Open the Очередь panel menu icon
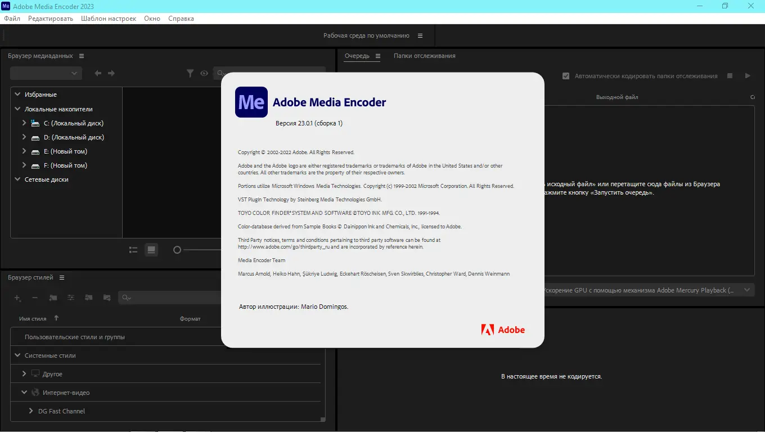The height and width of the screenshot is (432, 765). [x=378, y=56]
